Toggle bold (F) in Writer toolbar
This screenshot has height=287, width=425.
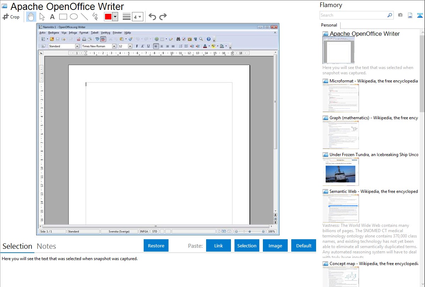pyautogui.click(x=137, y=46)
